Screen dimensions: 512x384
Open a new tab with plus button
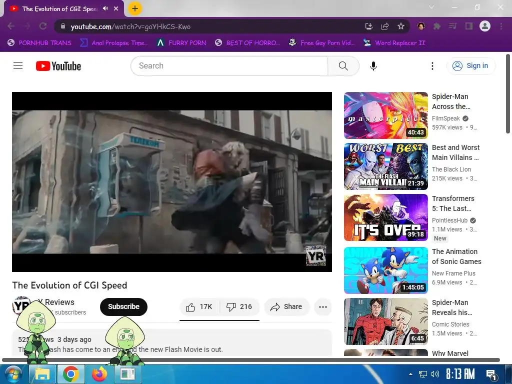pyautogui.click(x=135, y=8)
